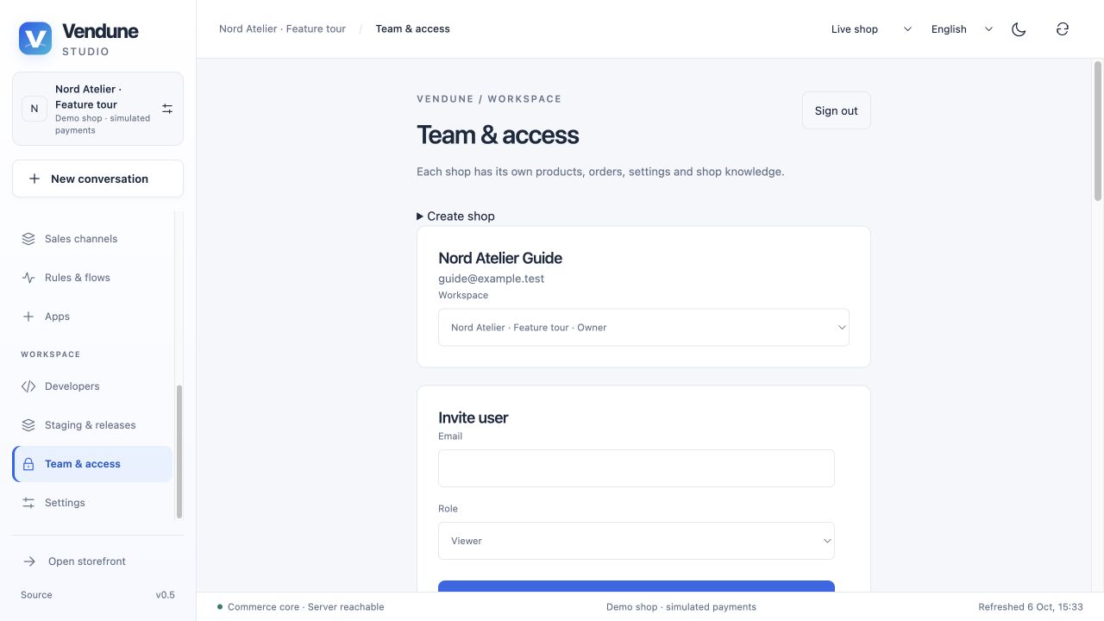Click Nord Atelier · Feature tour breadcrumb
Screen dimensions: 1104x621
282,28
